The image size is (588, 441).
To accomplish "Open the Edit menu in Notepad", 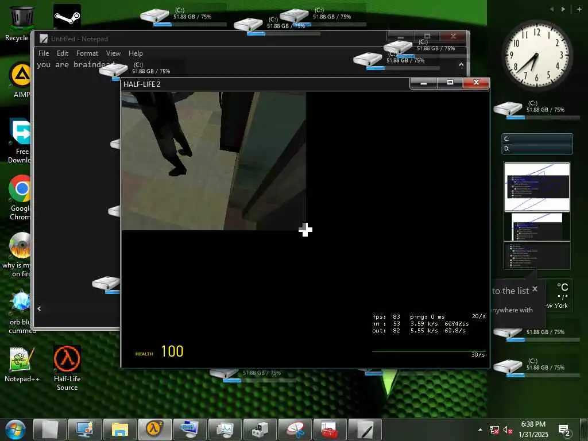I will coord(62,53).
